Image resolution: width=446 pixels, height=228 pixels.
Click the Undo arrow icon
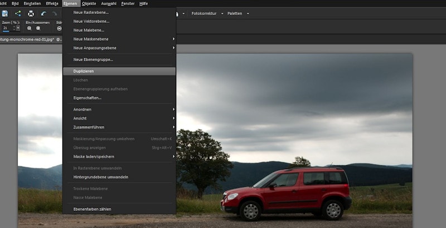[43, 13]
